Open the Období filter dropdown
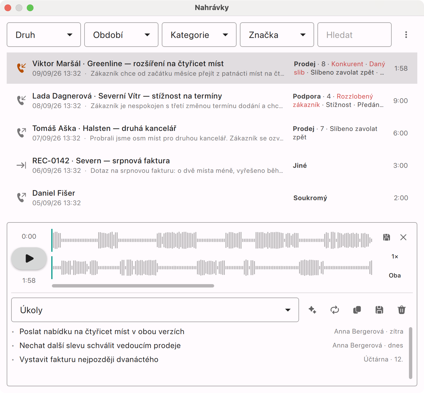This screenshot has height=393, width=424. click(x=121, y=35)
